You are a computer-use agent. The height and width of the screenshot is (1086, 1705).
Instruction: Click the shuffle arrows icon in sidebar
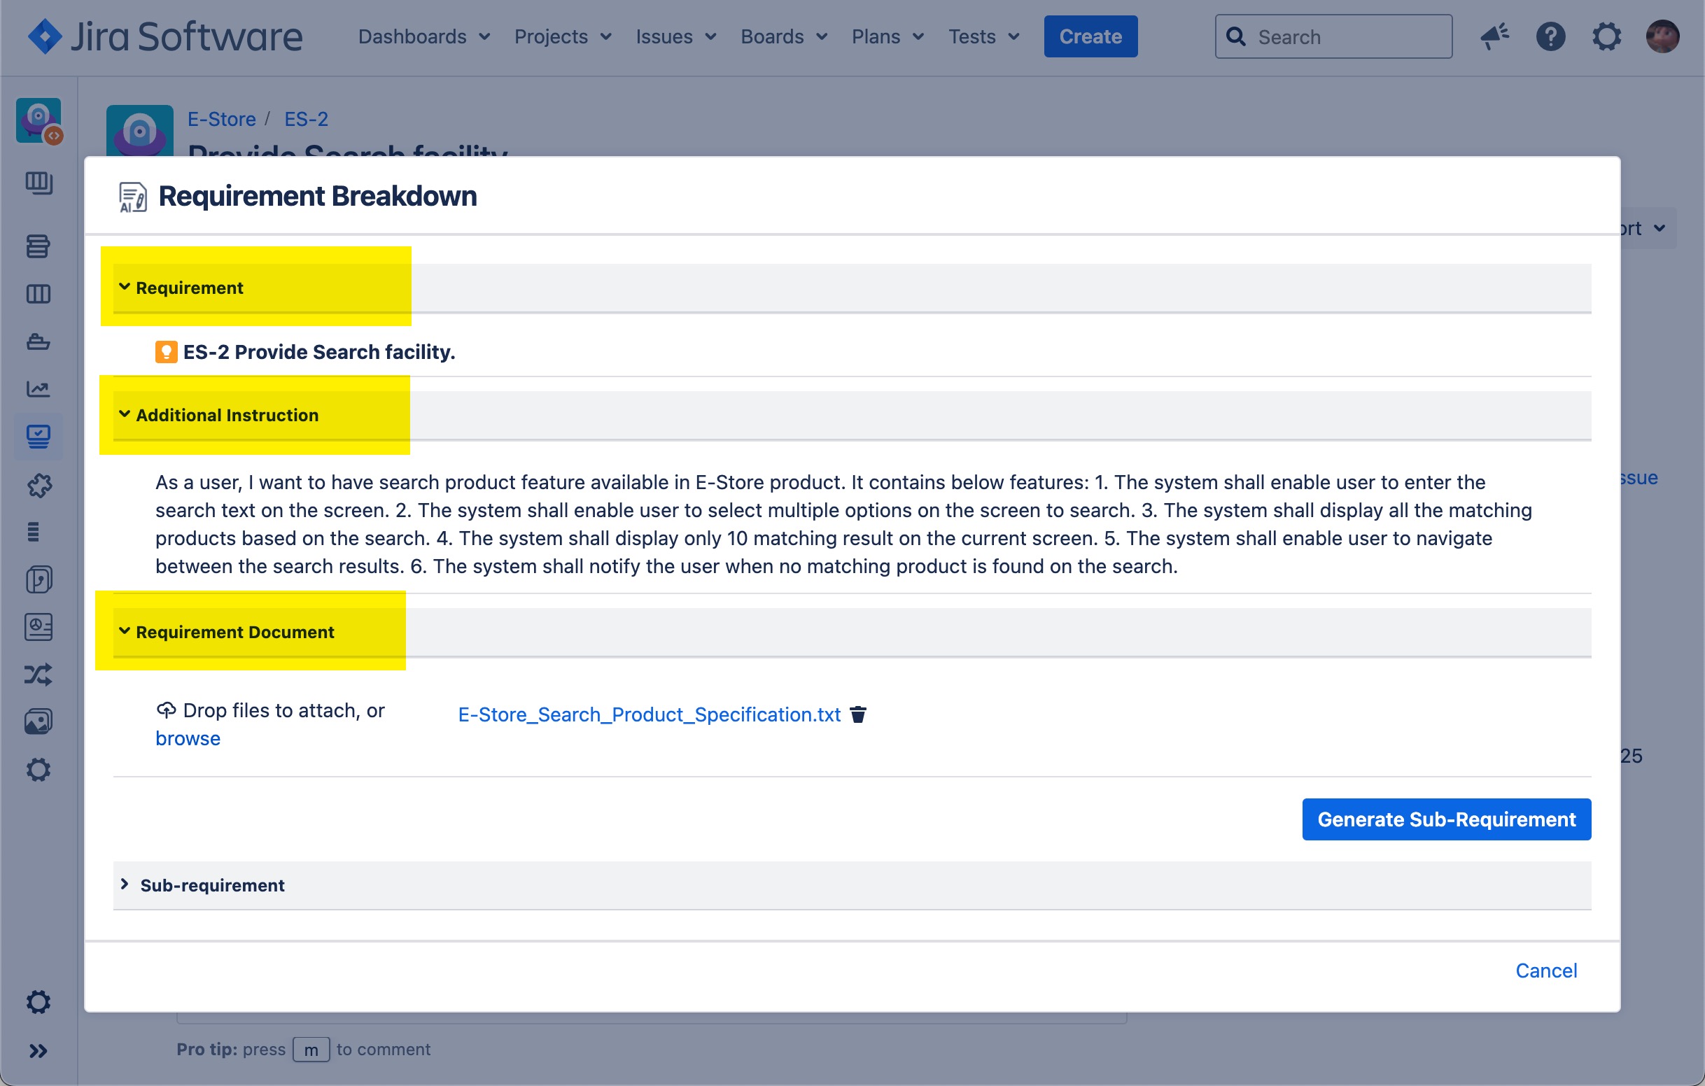coord(38,675)
